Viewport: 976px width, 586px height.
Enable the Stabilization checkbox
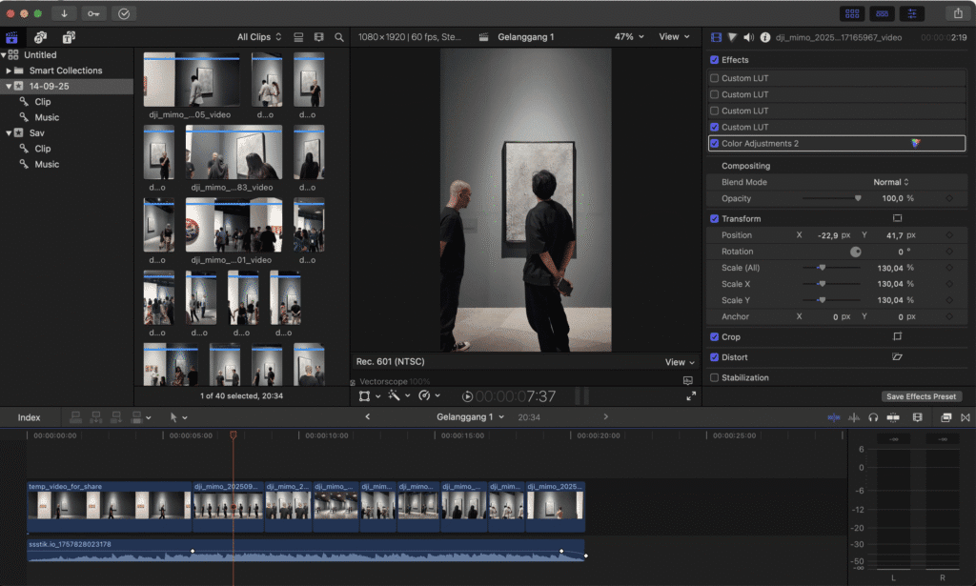click(715, 377)
